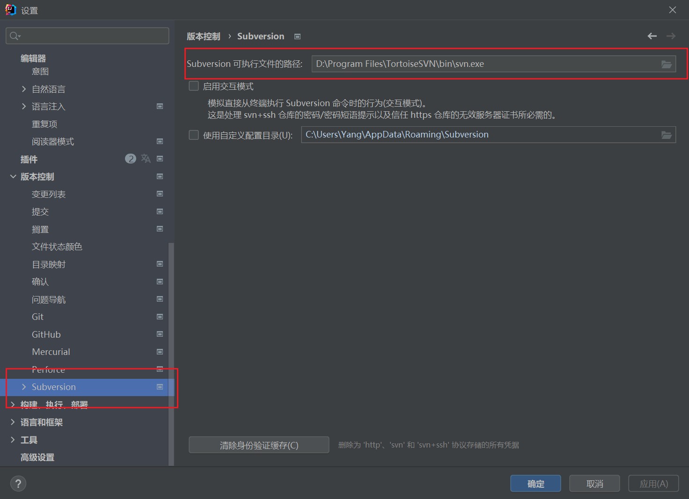
Task: Click the folder browse icon for custom configuration directory
Action: point(667,135)
